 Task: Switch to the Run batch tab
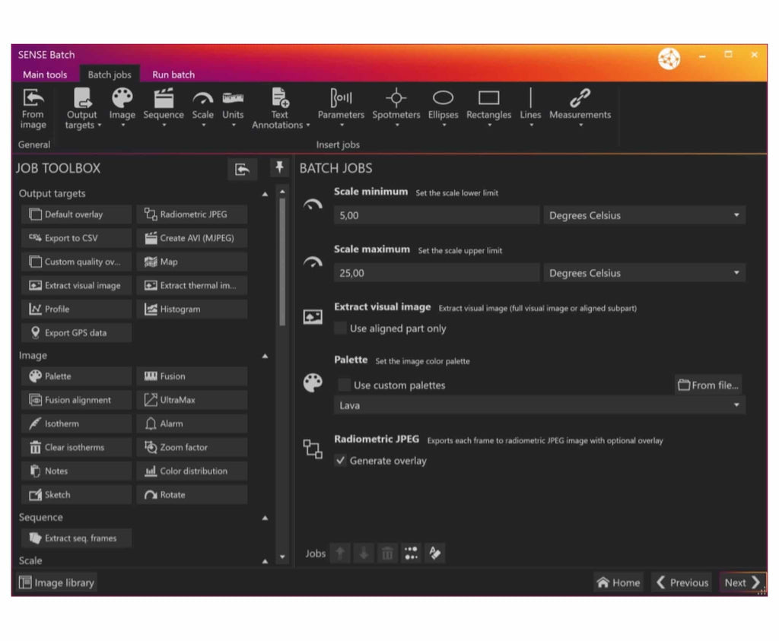(x=173, y=75)
